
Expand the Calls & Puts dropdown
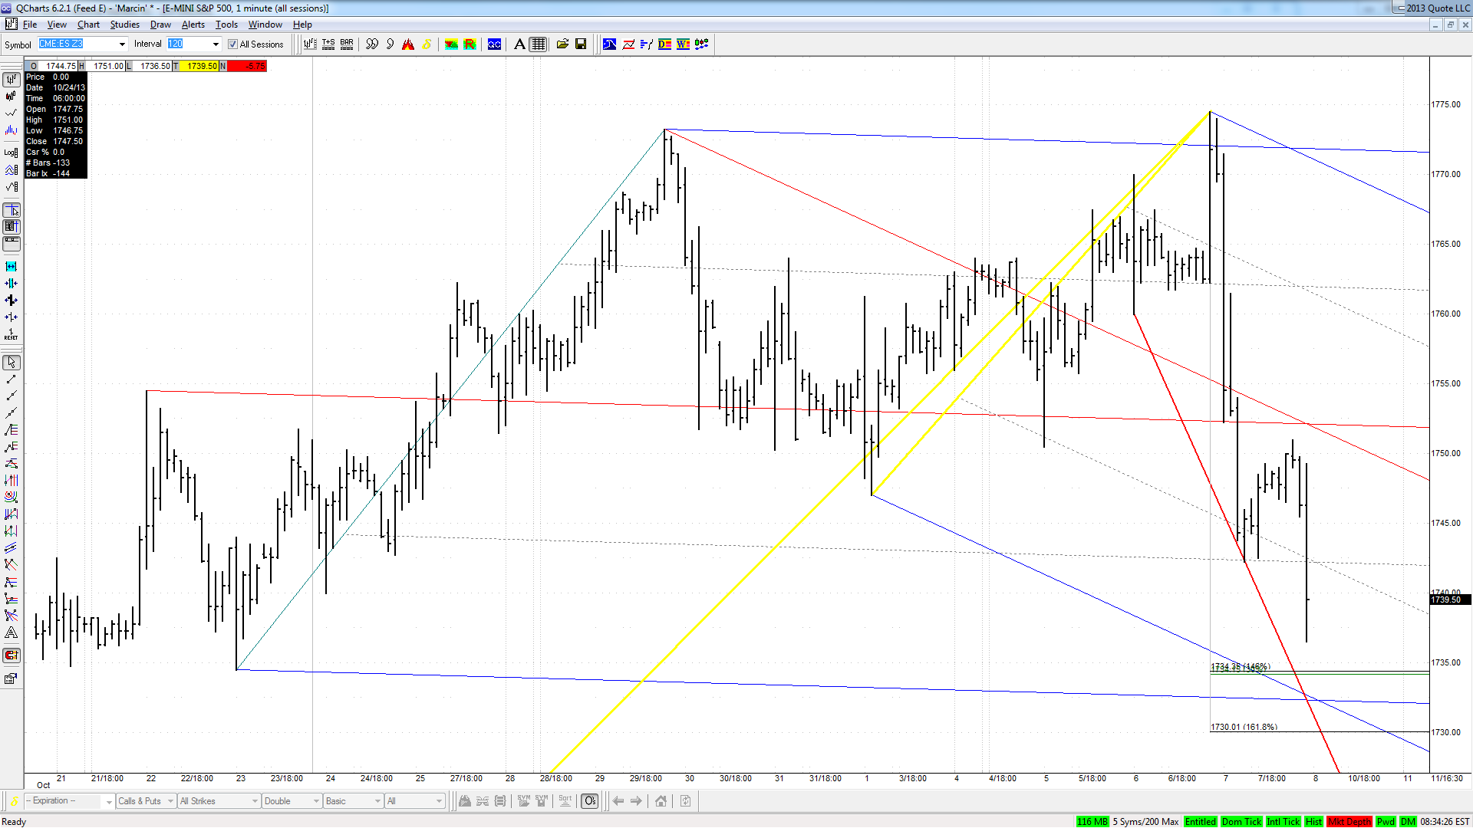pyautogui.click(x=170, y=802)
